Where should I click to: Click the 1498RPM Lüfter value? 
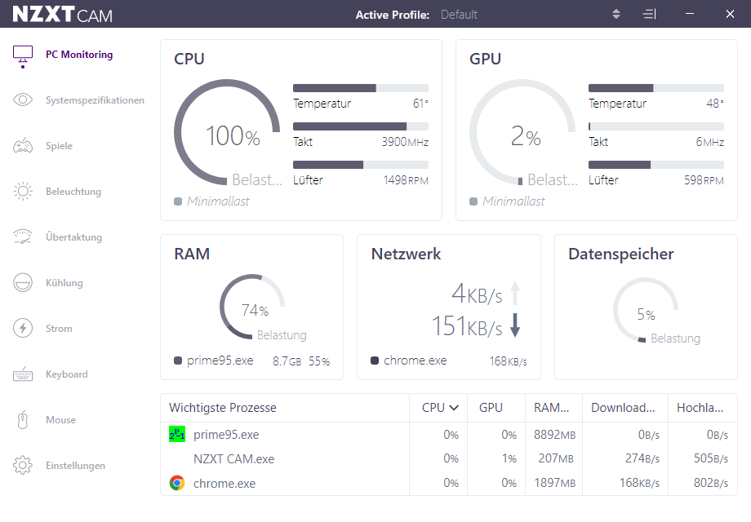point(406,180)
